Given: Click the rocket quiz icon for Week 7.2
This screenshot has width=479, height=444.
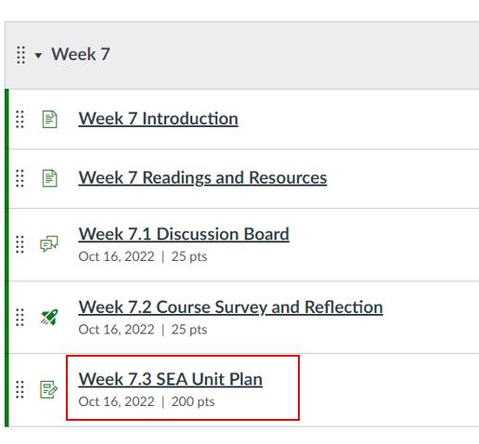Looking at the screenshot, I should tap(49, 317).
